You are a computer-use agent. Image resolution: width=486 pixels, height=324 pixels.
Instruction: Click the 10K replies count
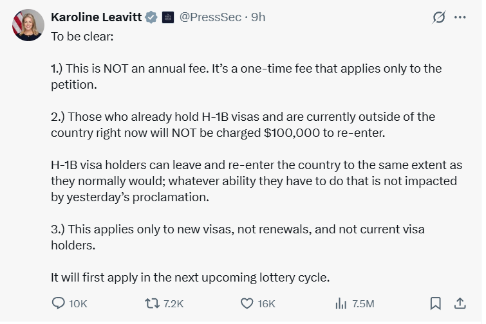click(78, 304)
